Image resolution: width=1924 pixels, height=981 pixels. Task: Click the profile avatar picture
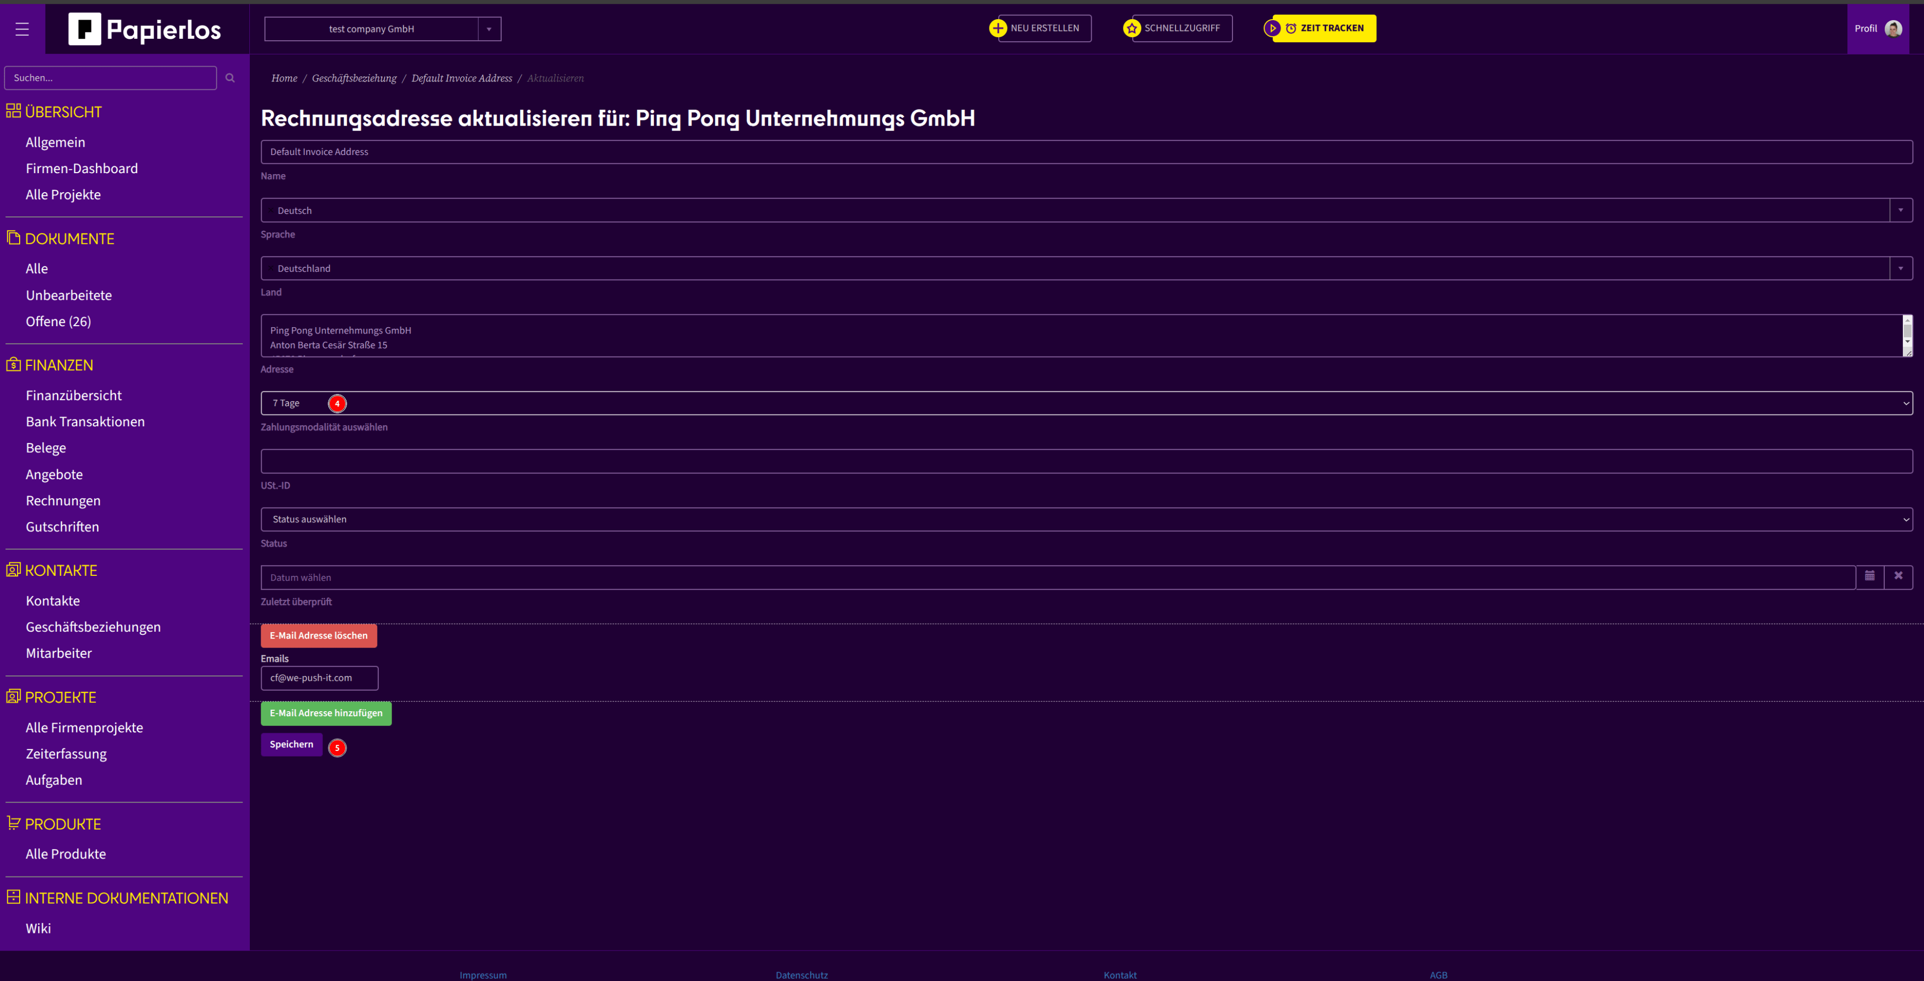[1893, 29]
